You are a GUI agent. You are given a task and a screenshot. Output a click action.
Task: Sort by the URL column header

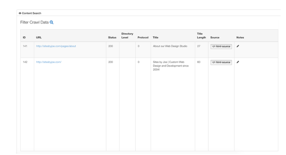pyautogui.click(x=39, y=37)
